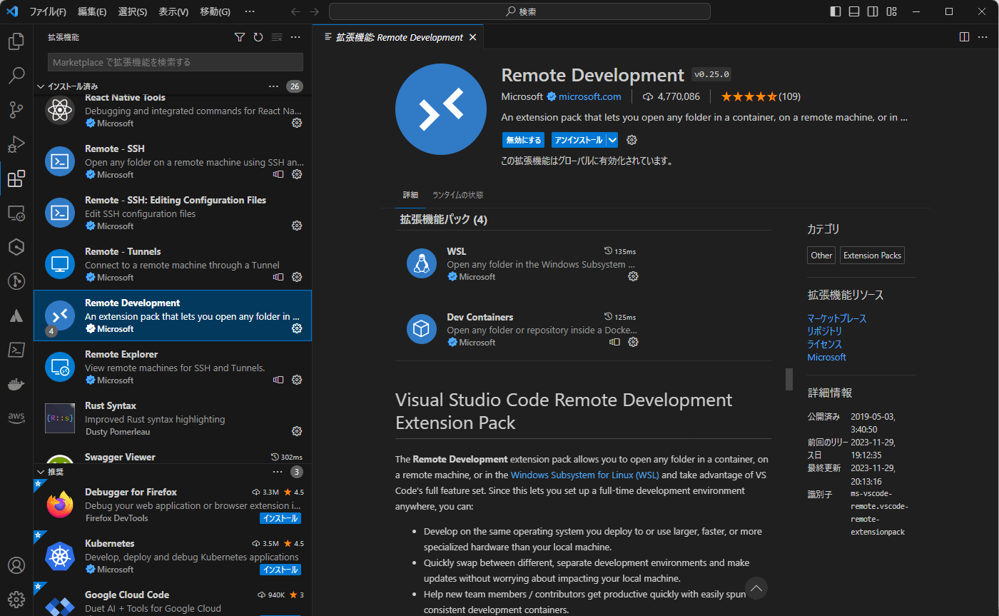Screen dimensions: 999x616
Task: Open manage gear for Remote Explorer extension
Action: point(297,380)
